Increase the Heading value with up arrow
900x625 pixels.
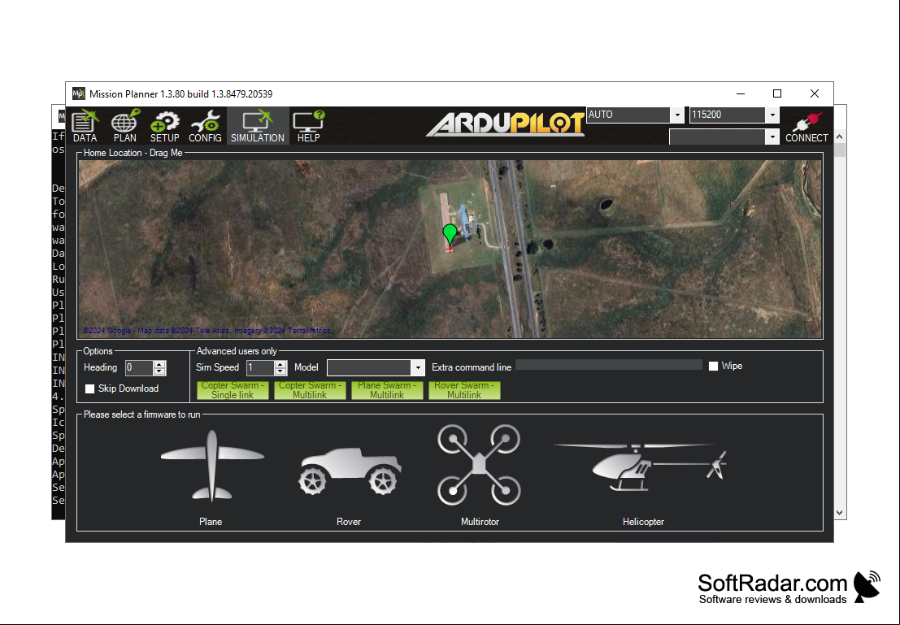pyautogui.click(x=159, y=364)
